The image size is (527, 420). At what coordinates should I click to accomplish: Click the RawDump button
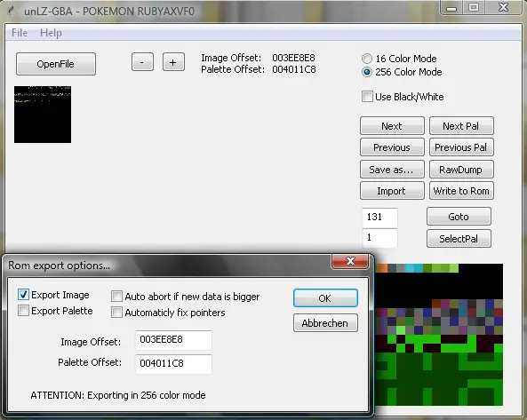coord(461,170)
